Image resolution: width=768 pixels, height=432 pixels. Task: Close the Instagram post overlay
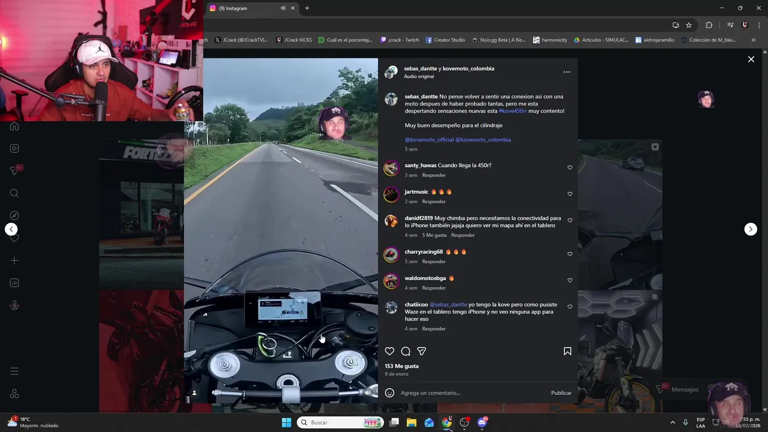(x=751, y=59)
